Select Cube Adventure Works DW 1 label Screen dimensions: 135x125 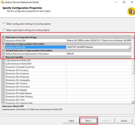point(19,63)
